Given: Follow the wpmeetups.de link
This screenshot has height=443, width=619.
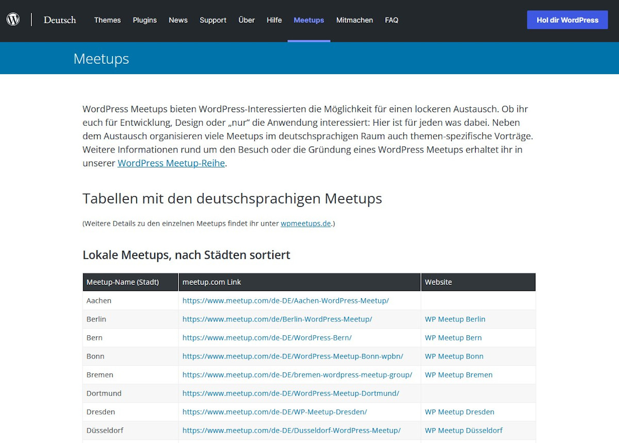Looking at the screenshot, I should (x=306, y=224).
